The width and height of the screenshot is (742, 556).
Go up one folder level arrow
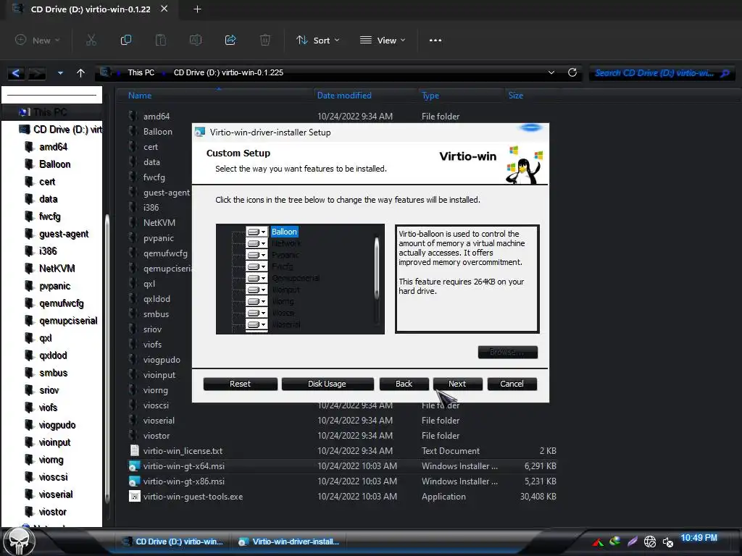click(x=81, y=73)
